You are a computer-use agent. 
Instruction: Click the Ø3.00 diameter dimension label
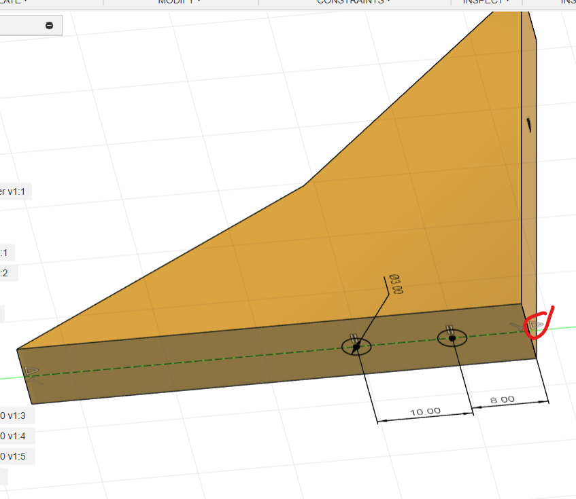pos(395,284)
